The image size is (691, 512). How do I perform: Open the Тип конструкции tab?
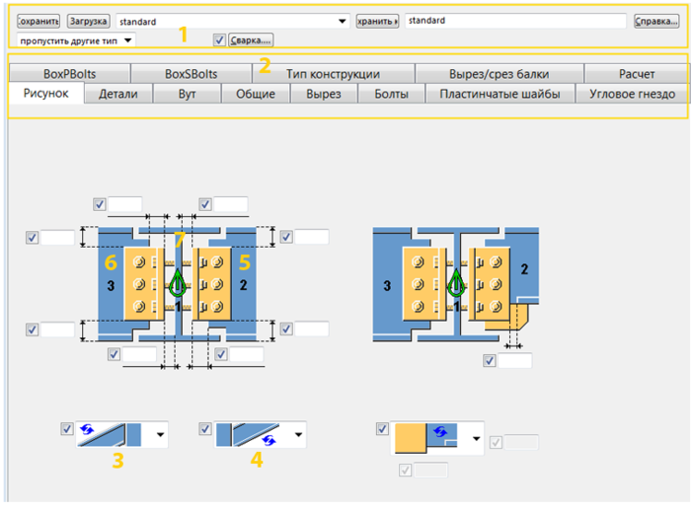click(334, 74)
